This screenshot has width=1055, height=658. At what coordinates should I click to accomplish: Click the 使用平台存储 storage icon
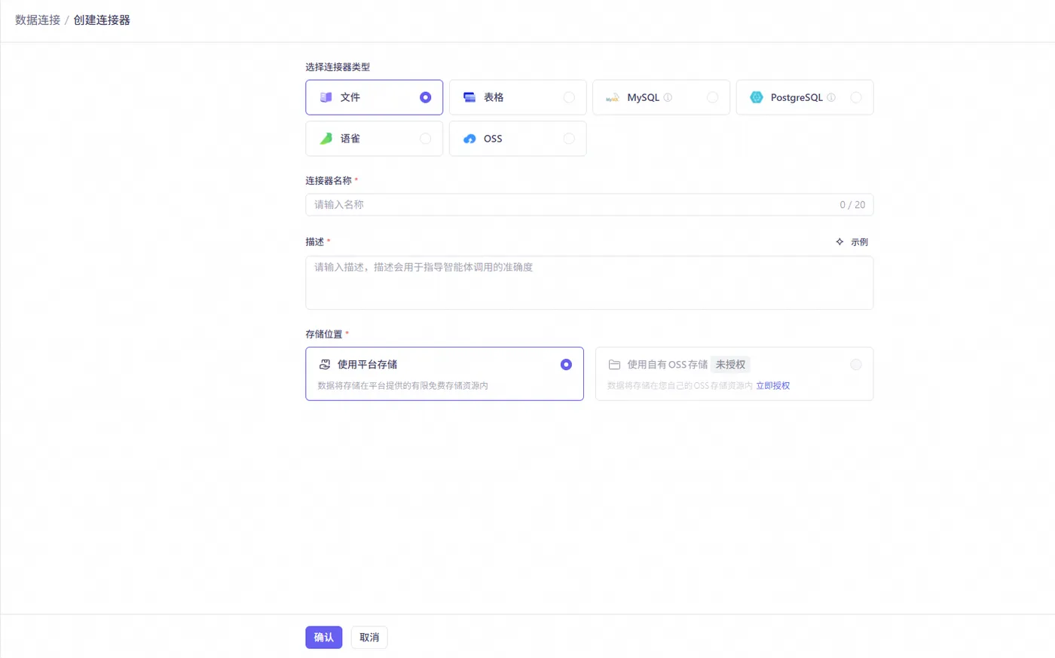coord(325,365)
